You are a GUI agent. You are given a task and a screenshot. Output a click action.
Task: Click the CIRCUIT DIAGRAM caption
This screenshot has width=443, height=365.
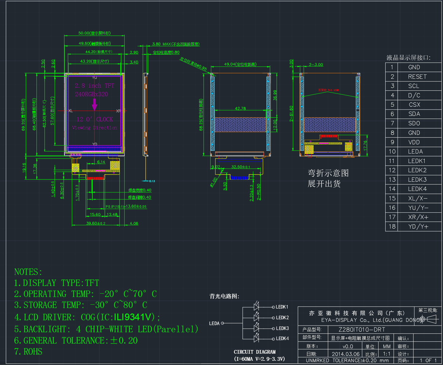pos(255,352)
